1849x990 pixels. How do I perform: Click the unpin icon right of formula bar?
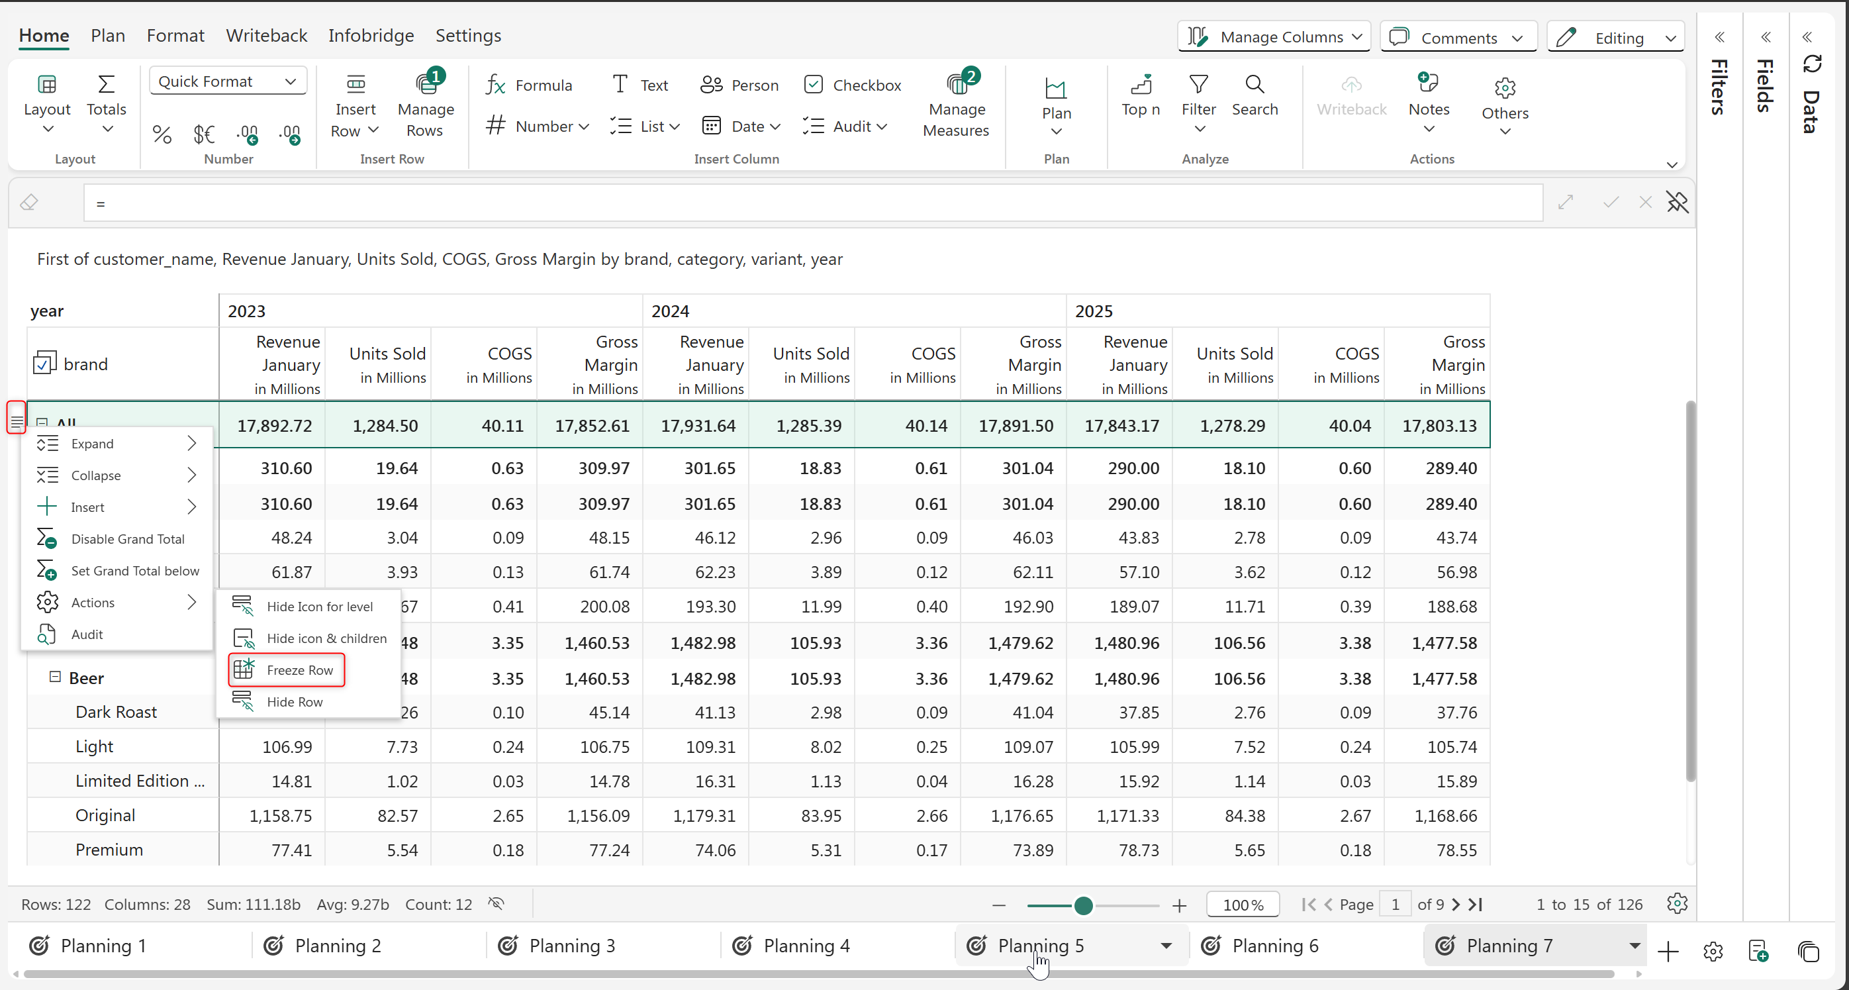point(1677,203)
